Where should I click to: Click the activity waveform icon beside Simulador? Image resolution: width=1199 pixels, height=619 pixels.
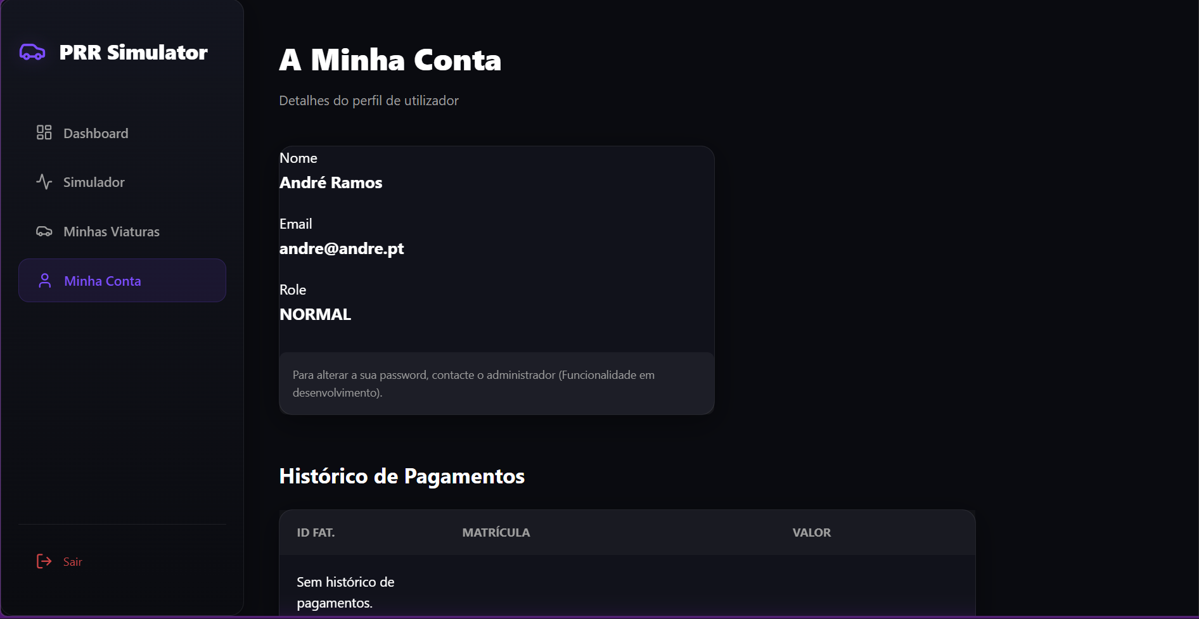tap(44, 182)
